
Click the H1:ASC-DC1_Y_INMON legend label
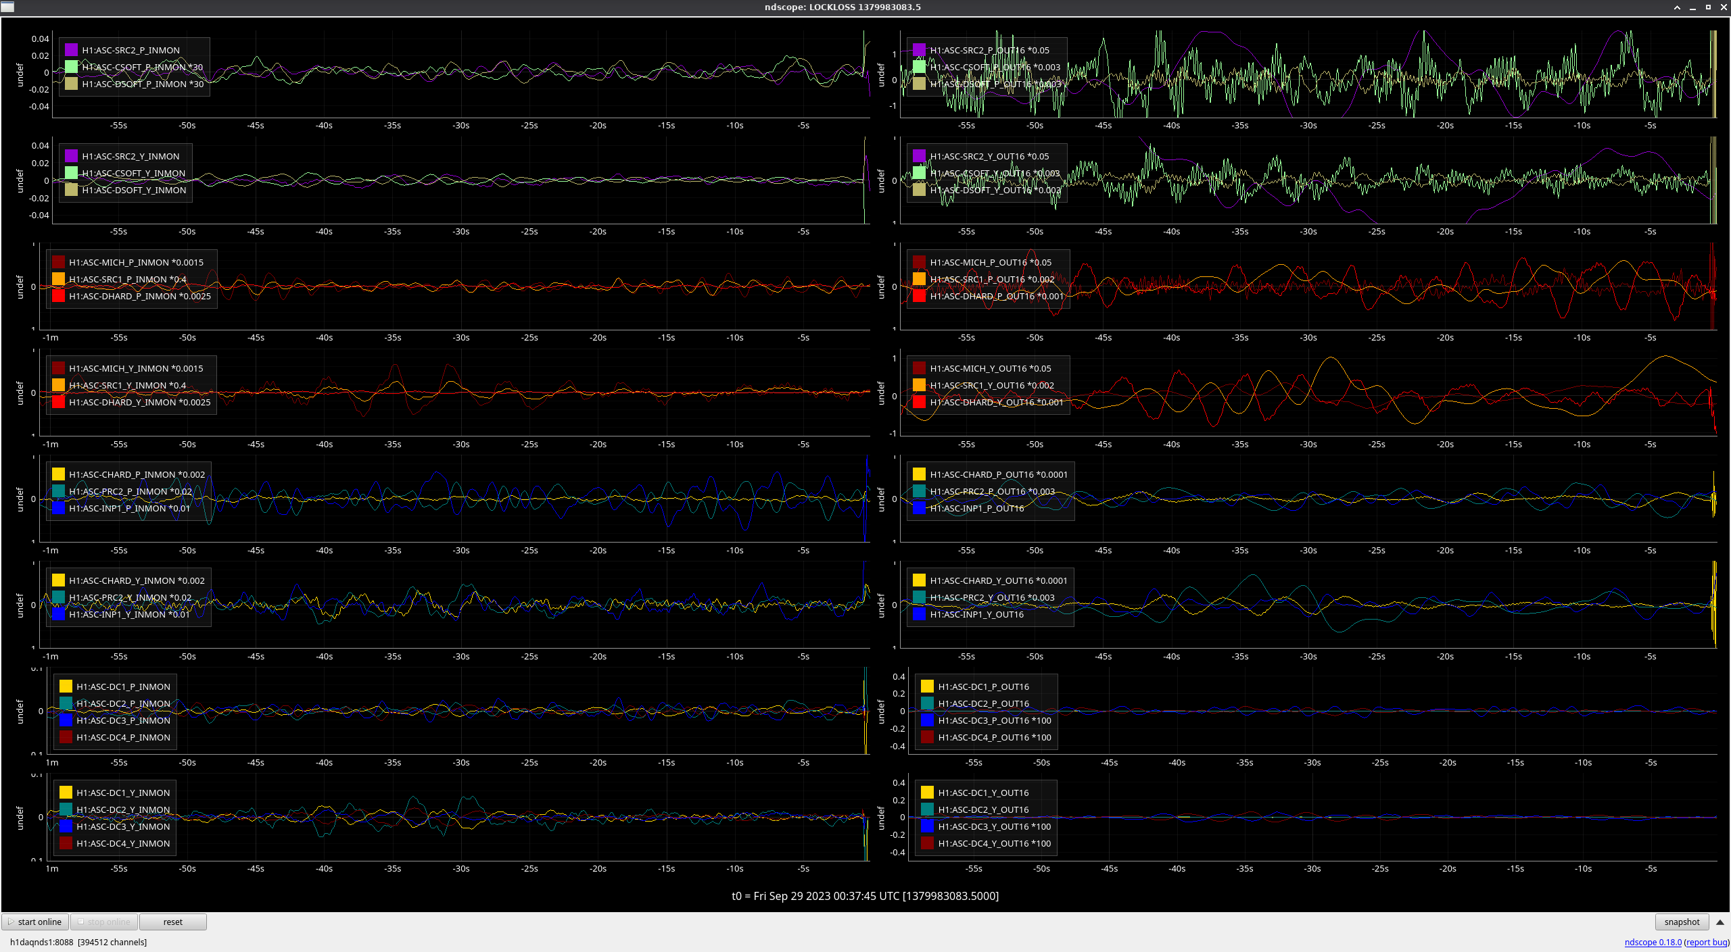[x=123, y=793]
